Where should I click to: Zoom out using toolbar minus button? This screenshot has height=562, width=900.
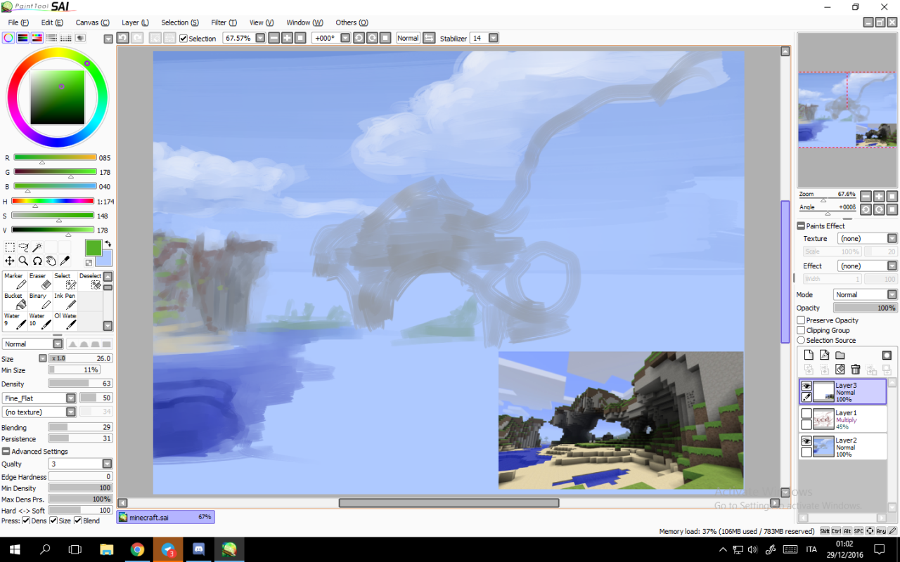coord(274,38)
